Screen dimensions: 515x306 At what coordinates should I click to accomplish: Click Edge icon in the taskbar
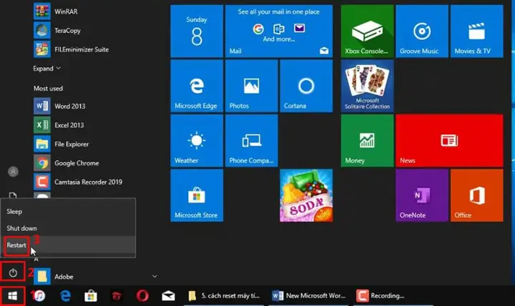65,296
